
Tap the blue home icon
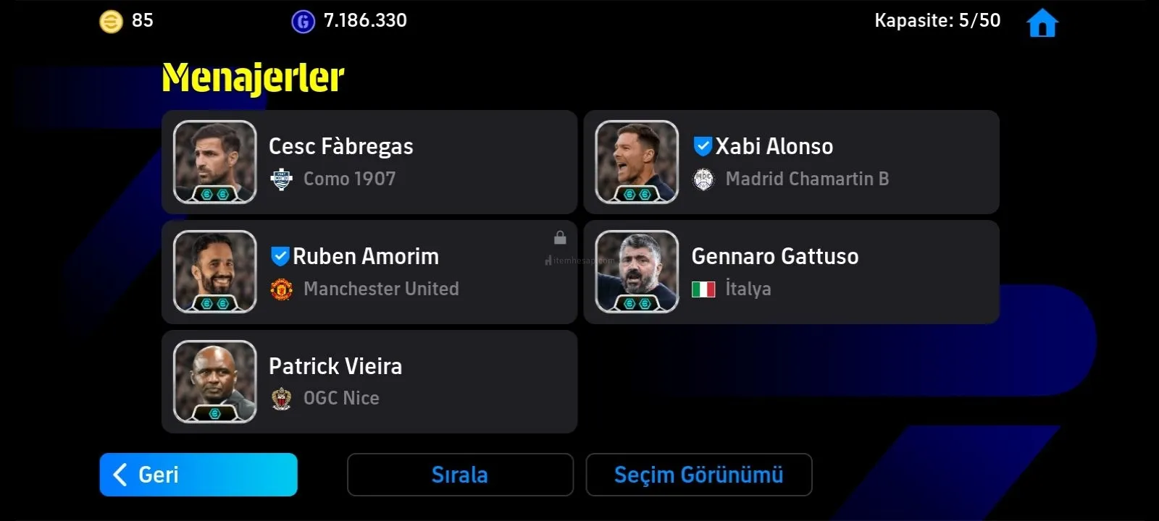pos(1042,22)
